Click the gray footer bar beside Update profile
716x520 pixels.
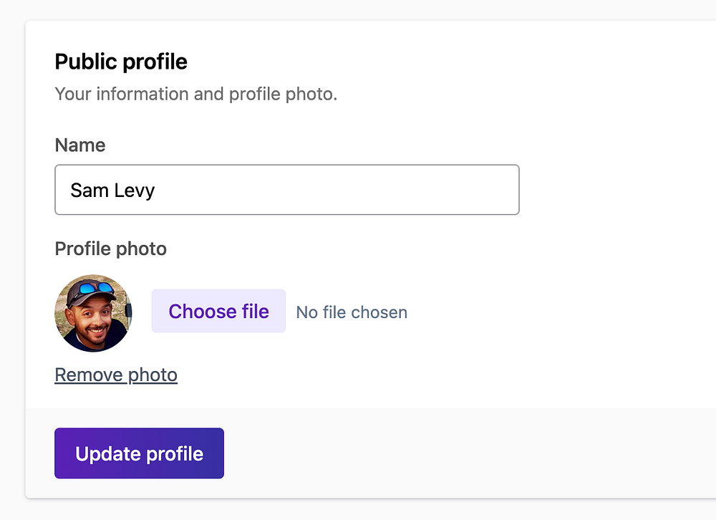coord(465,453)
